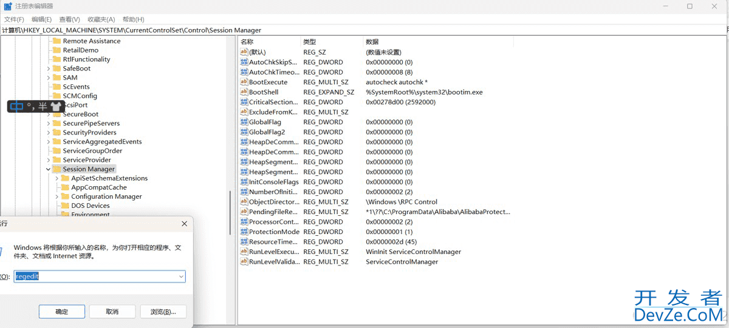Select the NumberOfIniti... value icon
The image size is (729, 328).
(x=244, y=192)
